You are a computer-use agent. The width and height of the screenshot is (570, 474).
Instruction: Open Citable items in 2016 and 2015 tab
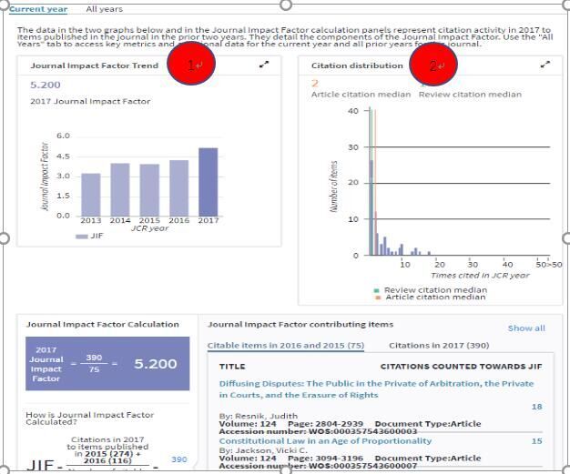285,346
